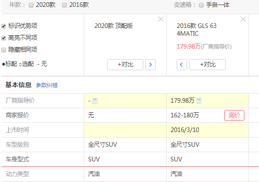This screenshot has height=182, width=259.
Task: Open calculator icon beside 179.98万 guide price
Action: pos(199,101)
